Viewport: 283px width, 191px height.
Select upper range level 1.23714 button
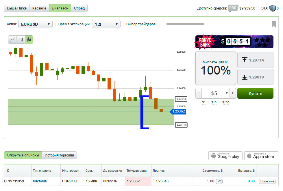(255, 60)
